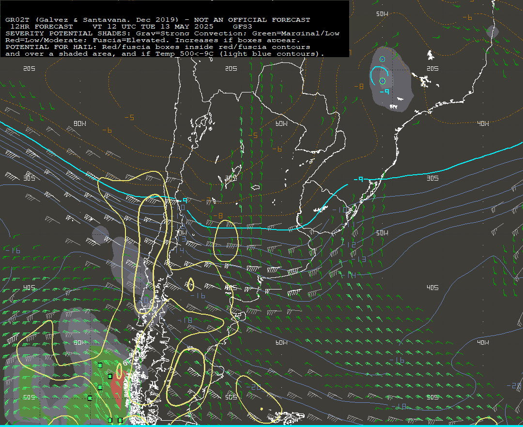Click the '50W' longitude label at the top edge
523x427 pixels.
click(382, 14)
